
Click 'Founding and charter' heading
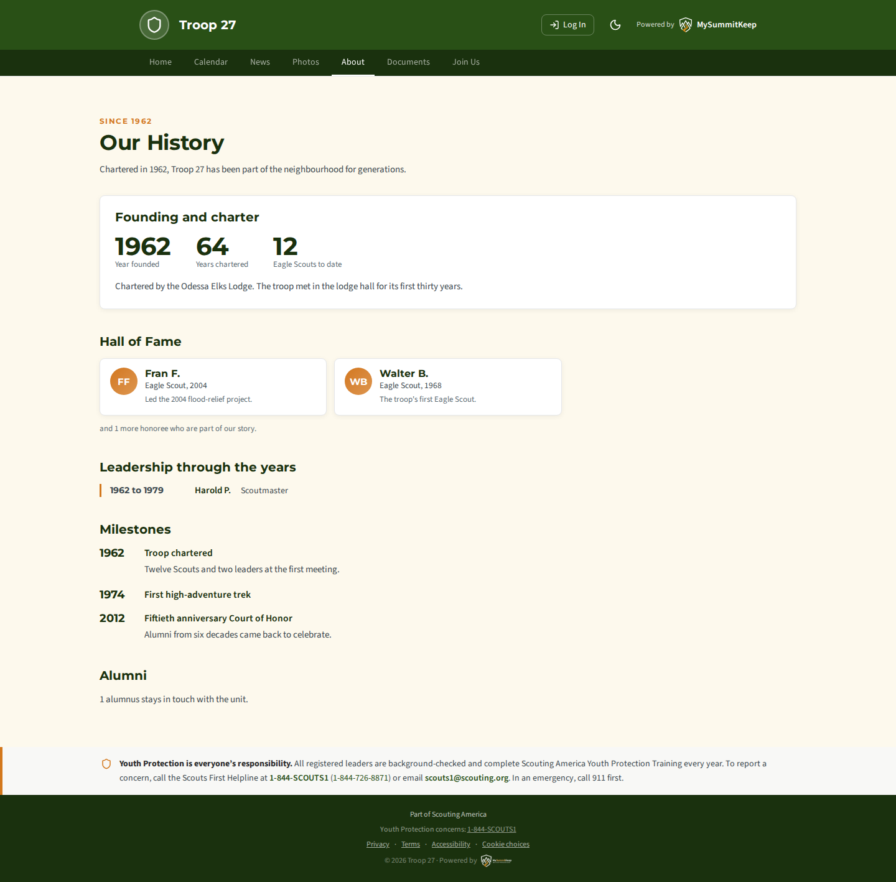[x=187, y=217]
